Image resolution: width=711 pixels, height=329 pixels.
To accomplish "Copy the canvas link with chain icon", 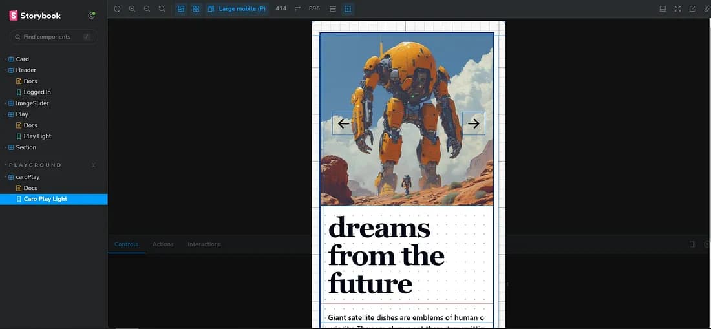I will tap(706, 9).
